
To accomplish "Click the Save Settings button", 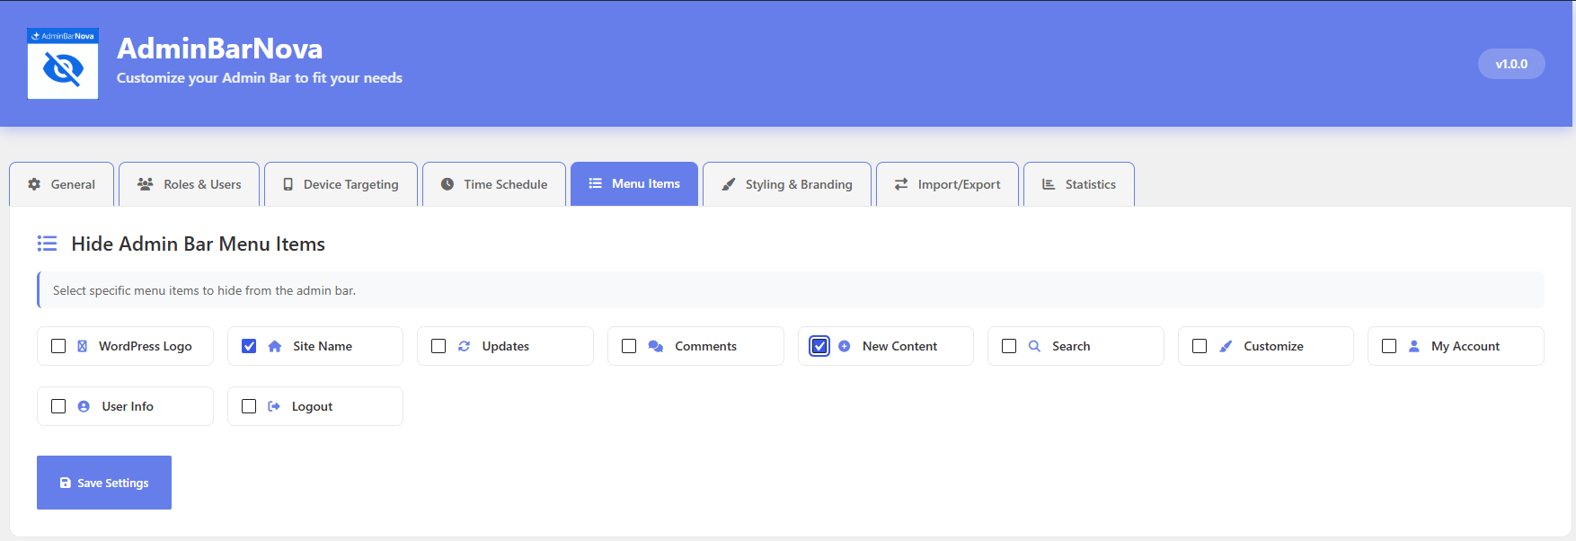I will coord(104,483).
